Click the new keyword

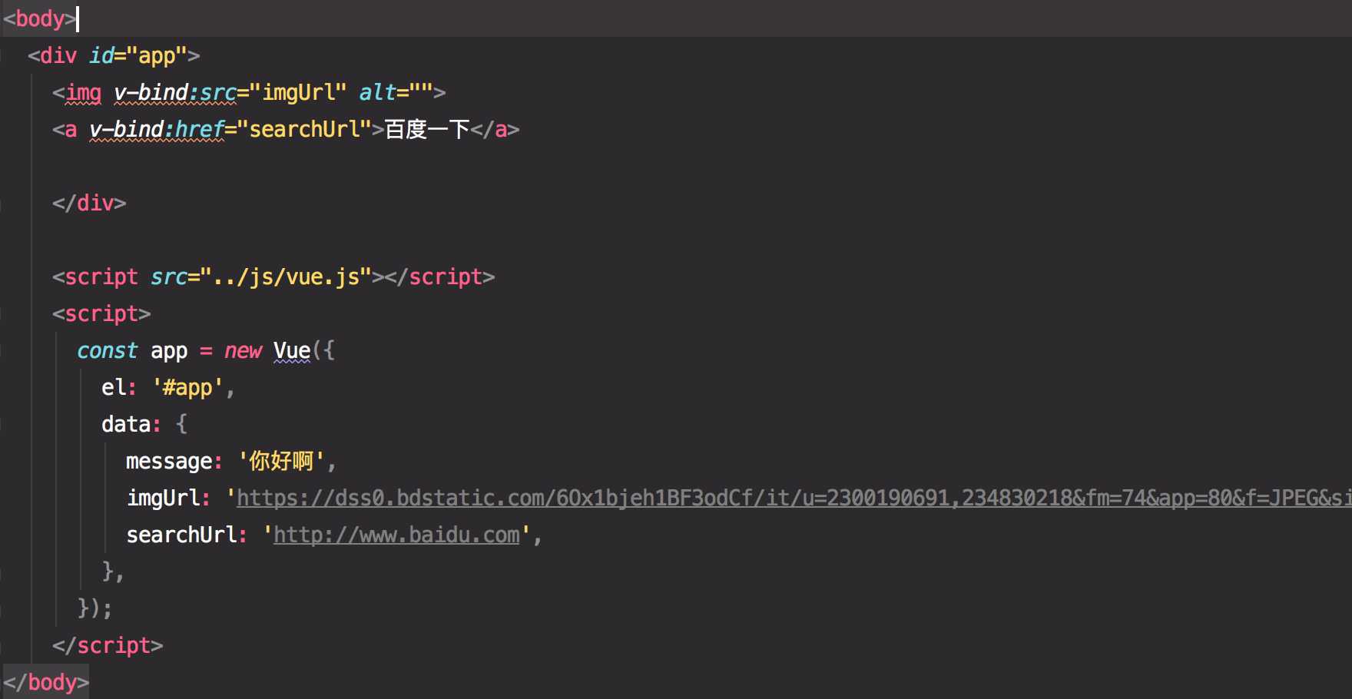243,350
